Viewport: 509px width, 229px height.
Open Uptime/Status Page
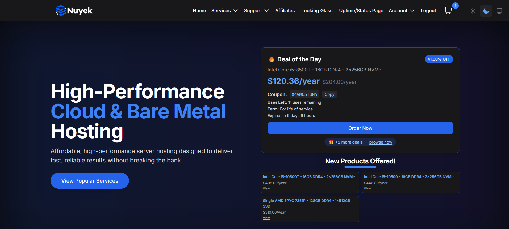[x=361, y=11]
